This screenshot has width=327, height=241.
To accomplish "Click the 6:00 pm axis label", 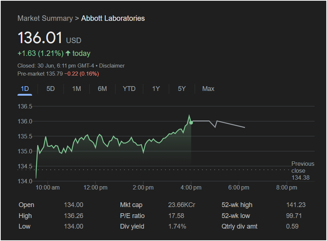I will click(x=238, y=188).
